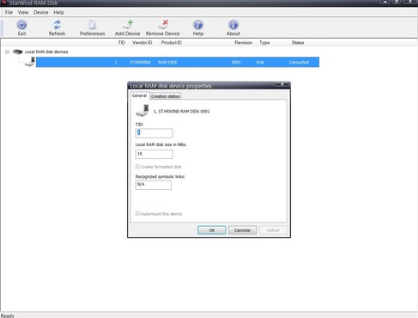Click the Local RAM disk devices group icon
Screen dimensions: 418x318
18,52
